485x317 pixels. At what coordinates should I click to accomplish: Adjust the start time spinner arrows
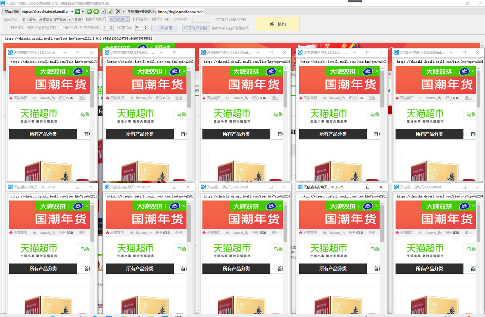127,19
